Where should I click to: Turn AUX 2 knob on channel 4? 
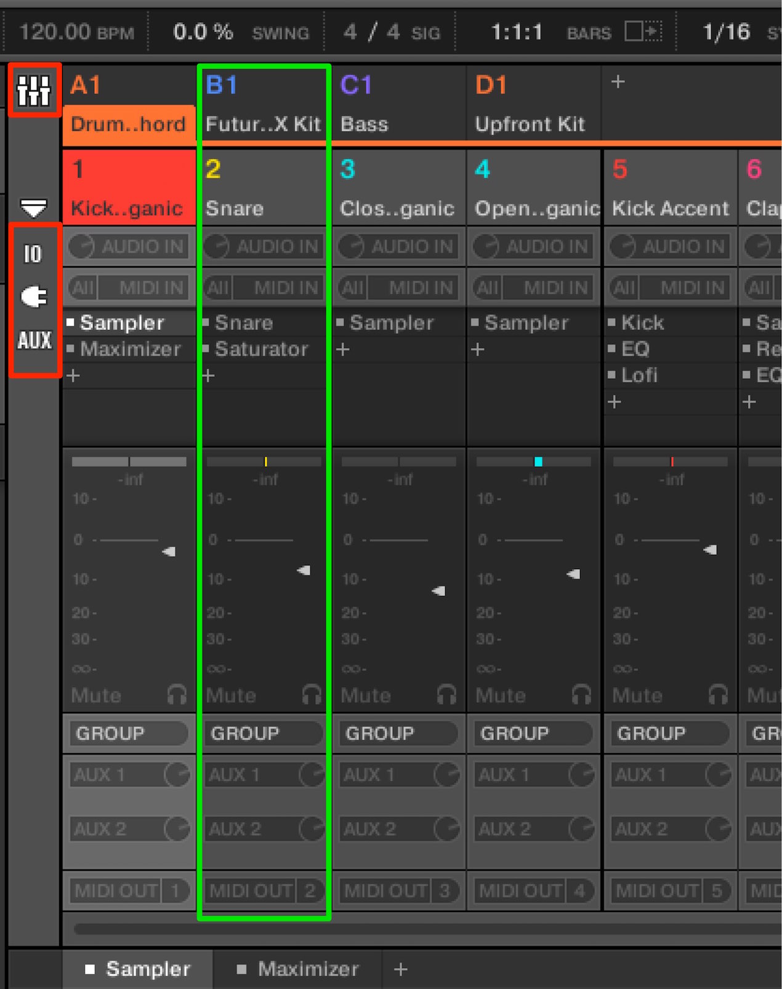point(582,828)
